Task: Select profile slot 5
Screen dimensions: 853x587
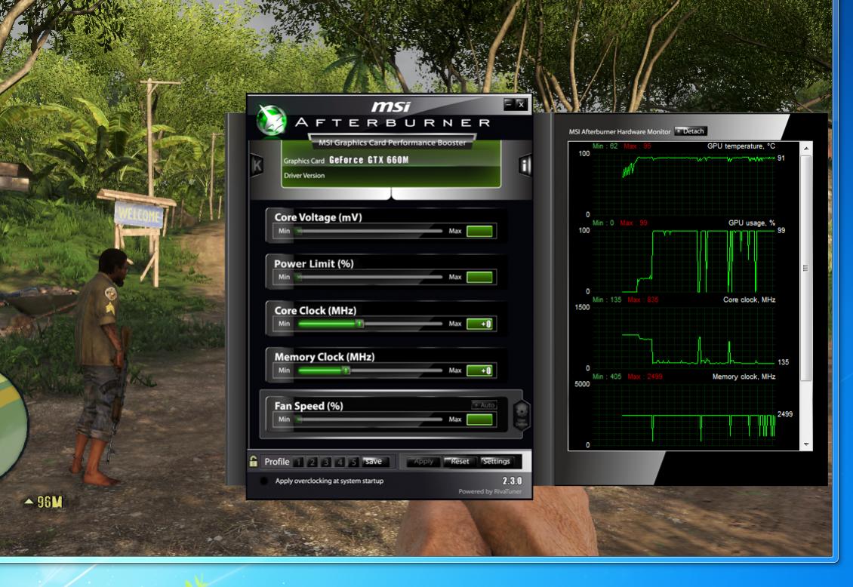Action: click(x=353, y=462)
